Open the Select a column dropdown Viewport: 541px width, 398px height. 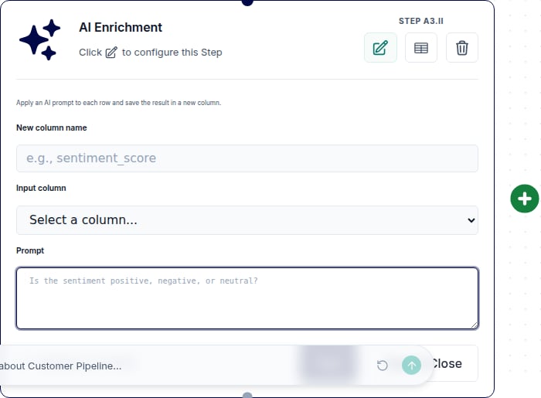(247, 220)
